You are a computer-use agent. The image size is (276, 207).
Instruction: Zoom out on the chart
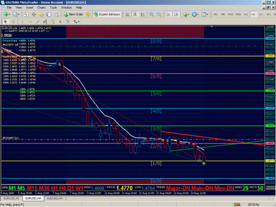(159, 15)
